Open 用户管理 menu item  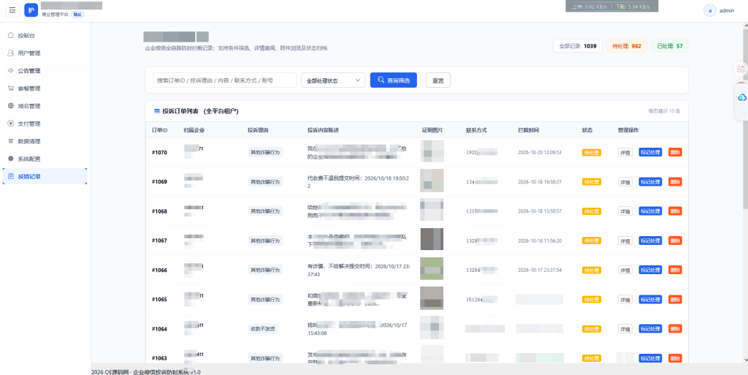pyautogui.click(x=45, y=53)
